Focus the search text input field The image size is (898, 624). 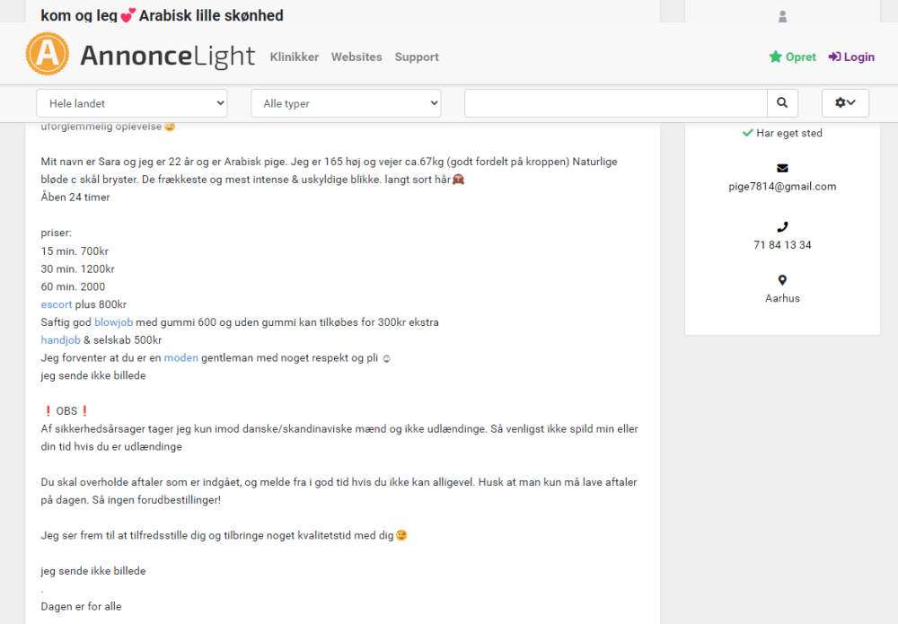point(615,103)
